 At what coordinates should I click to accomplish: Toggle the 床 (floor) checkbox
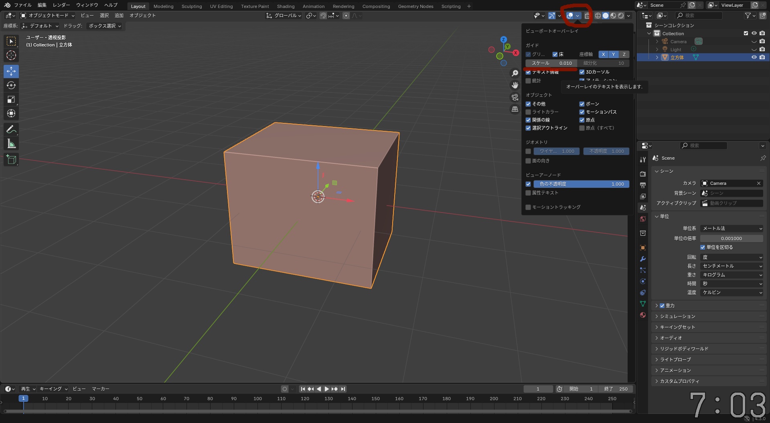pos(555,54)
